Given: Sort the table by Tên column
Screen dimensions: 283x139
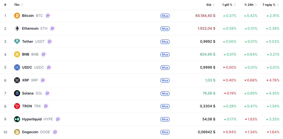Looking at the screenshot, I should [x=19, y=5].
